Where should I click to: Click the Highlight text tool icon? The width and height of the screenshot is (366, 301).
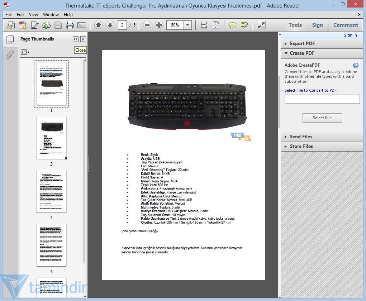click(244, 25)
